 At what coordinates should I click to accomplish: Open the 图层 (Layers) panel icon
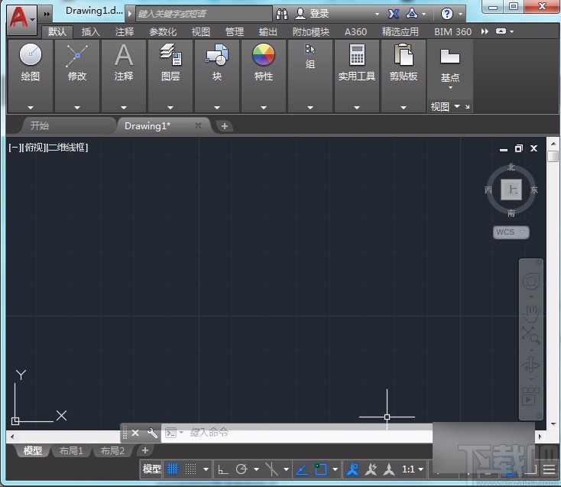click(170, 55)
